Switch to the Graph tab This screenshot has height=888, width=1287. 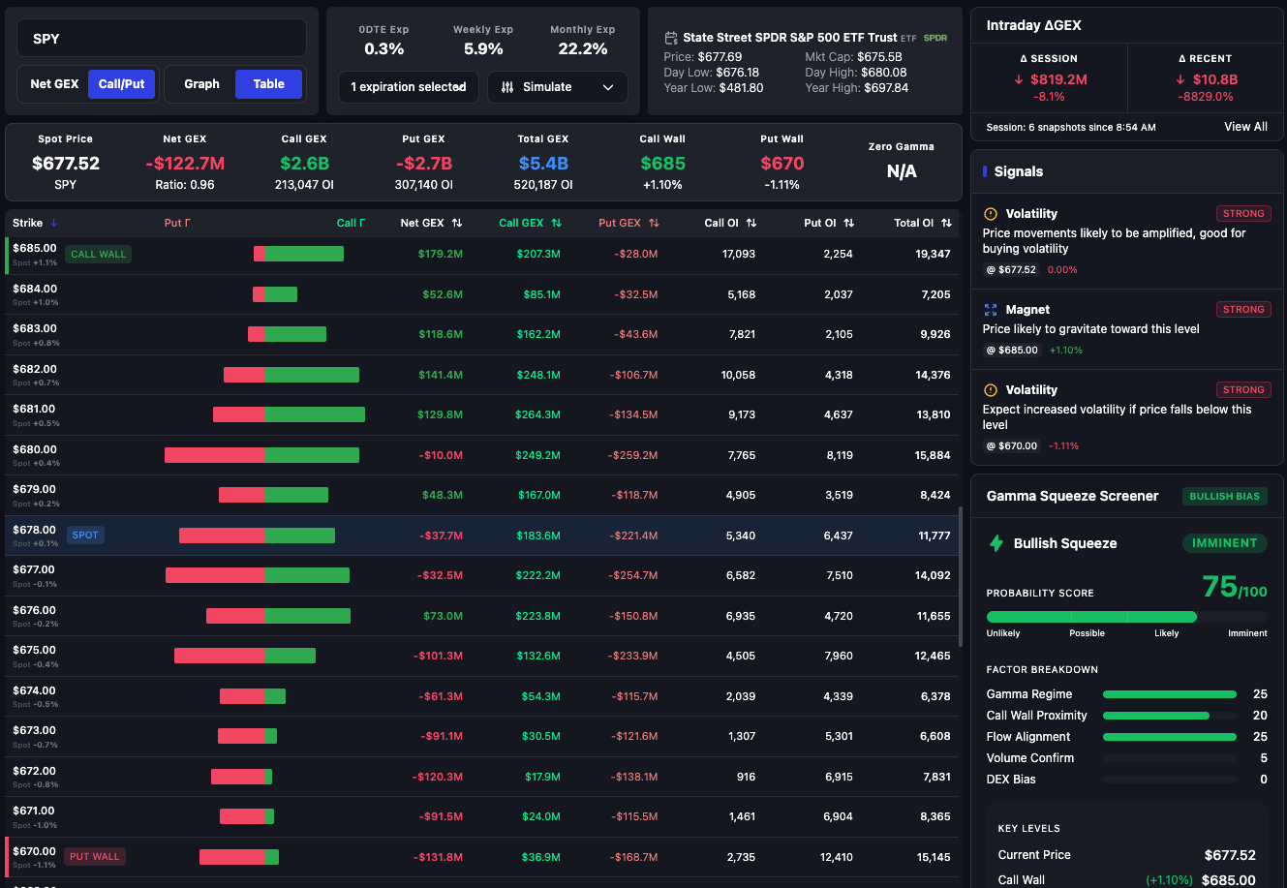pyautogui.click(x=201, y=84)
